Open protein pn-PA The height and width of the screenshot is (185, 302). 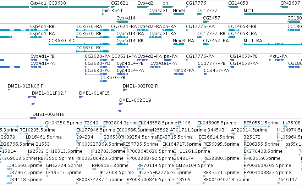click(x=171, y=56)
